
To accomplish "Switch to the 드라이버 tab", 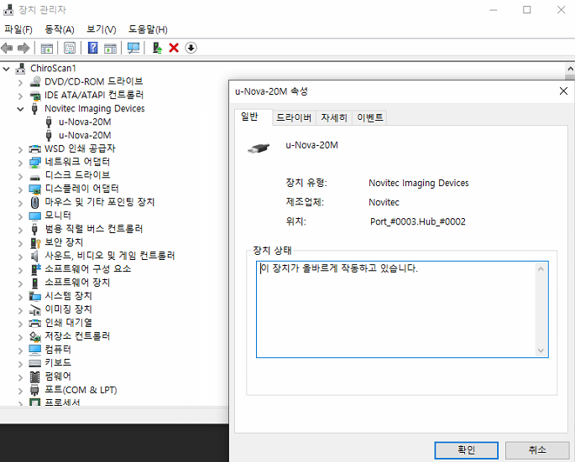I will click(x=293, y=118).
